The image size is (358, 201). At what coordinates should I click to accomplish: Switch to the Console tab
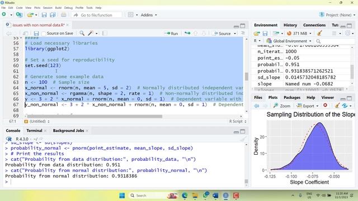(13, 131)
